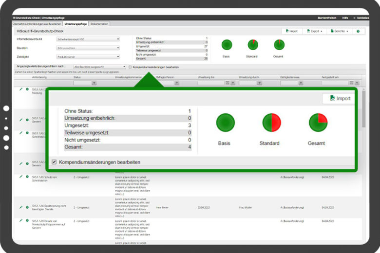
Task: Click the Status filter input field
Action: click(82, 83)
